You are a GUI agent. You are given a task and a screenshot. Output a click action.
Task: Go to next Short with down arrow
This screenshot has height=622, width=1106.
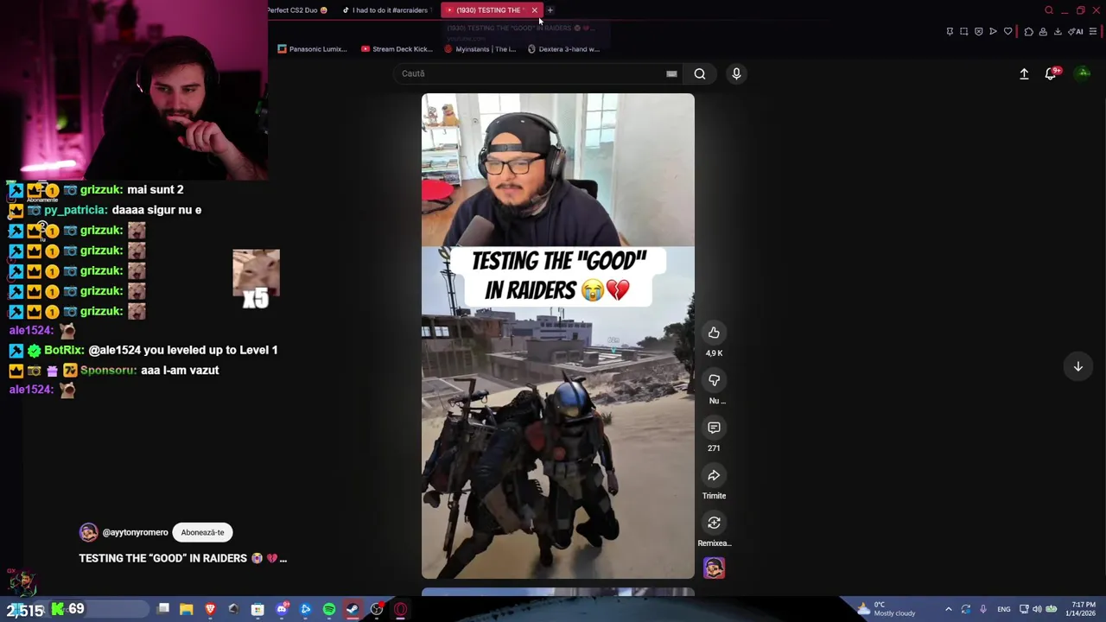click(1078, 366)
